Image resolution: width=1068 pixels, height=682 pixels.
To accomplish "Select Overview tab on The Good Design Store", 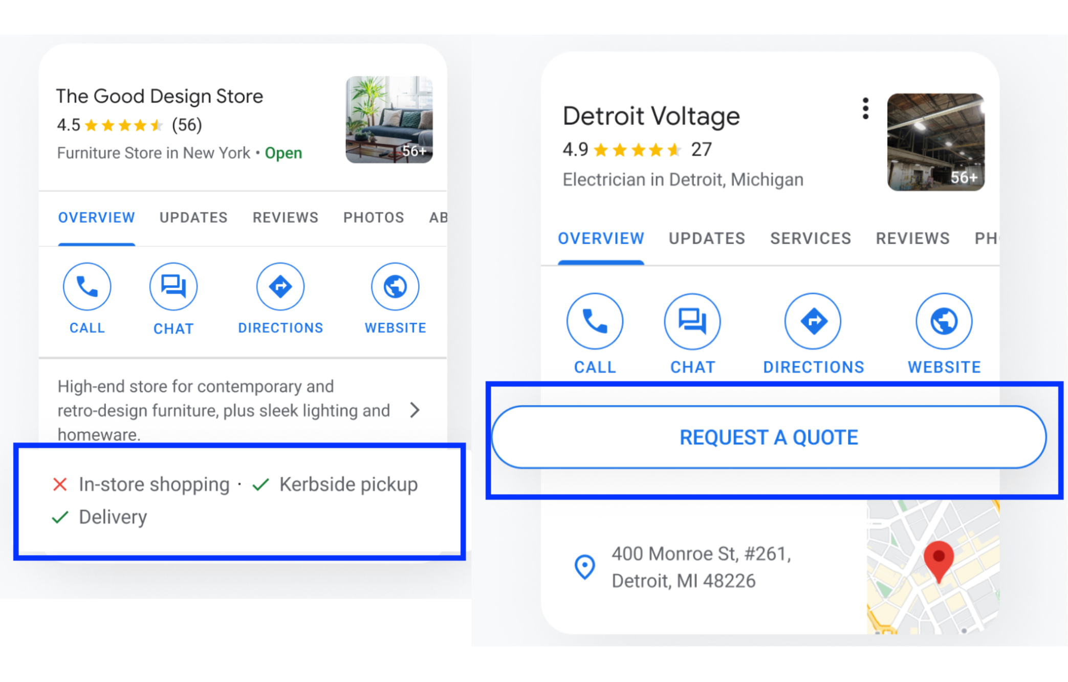I will (97, 218).
